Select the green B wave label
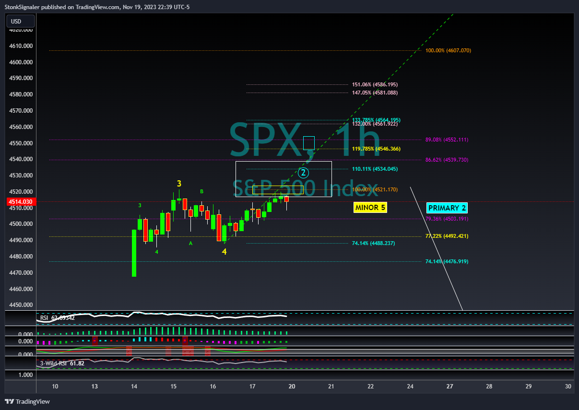579x410 pixels. click(x=202, y=192)
